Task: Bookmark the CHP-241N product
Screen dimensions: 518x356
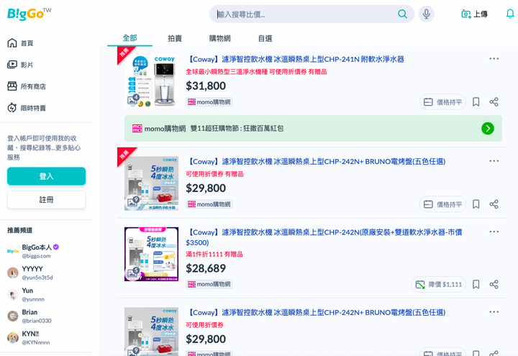Action: click(x=476, y=101)
